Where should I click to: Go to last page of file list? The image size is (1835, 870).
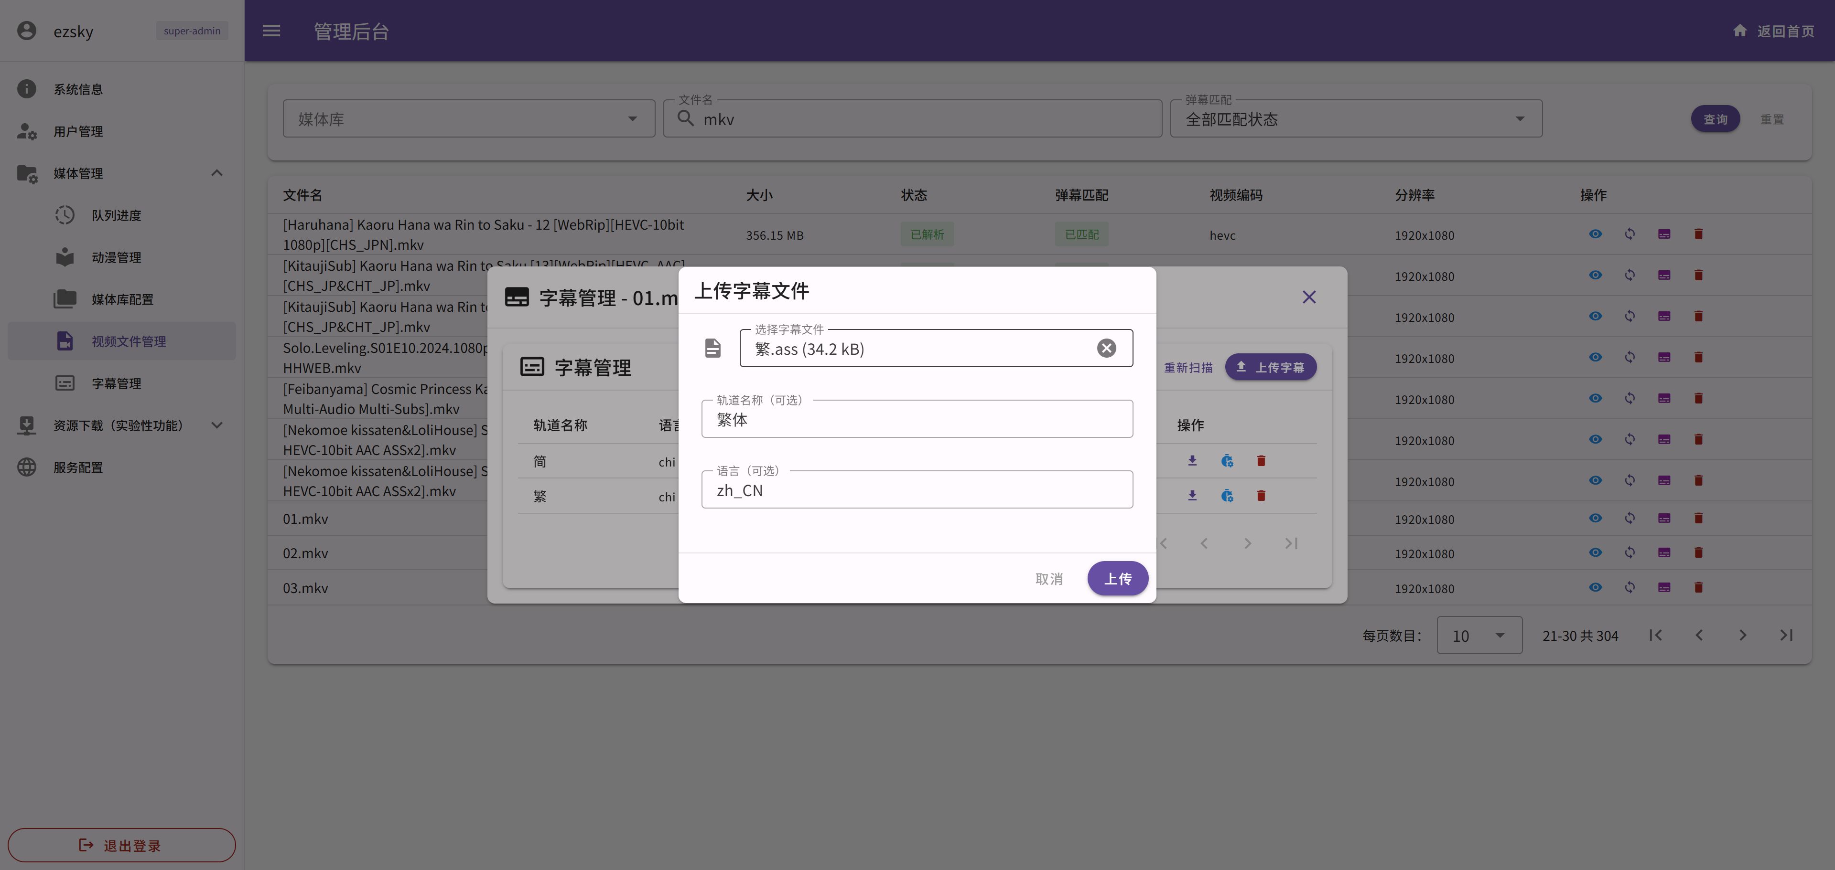pyautogui.click(x=1786, y=635)
